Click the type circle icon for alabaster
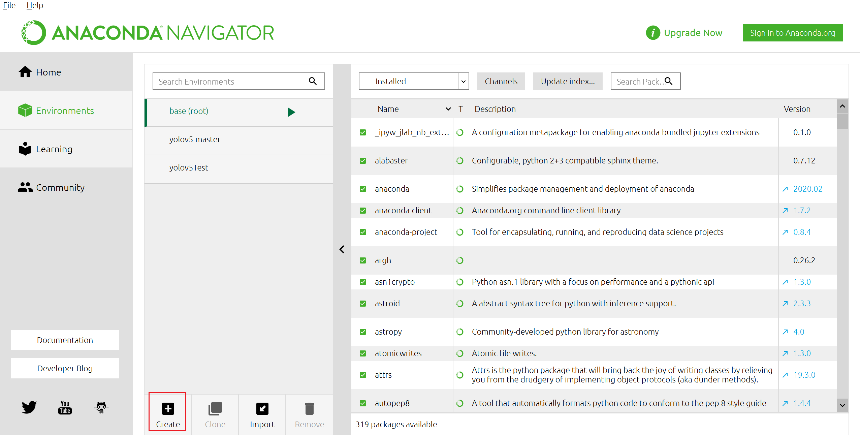 point(460,161)
